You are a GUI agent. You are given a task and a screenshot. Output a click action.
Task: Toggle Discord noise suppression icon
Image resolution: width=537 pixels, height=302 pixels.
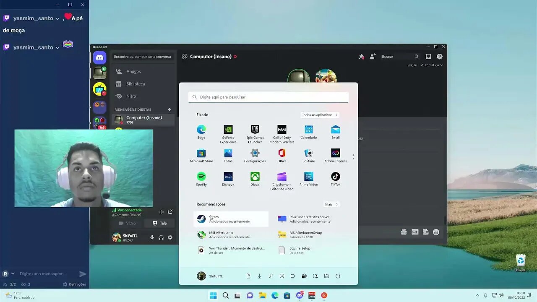(x=161, y=212)
